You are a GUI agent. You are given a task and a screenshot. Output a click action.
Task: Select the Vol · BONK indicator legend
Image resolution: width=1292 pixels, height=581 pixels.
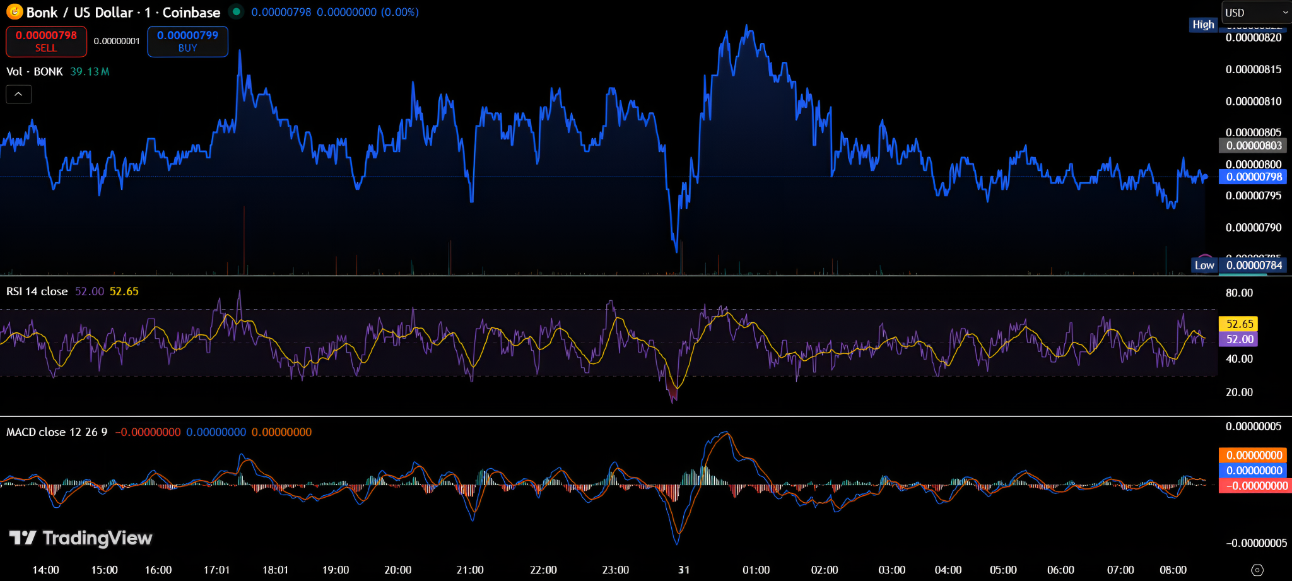[35, 71]
